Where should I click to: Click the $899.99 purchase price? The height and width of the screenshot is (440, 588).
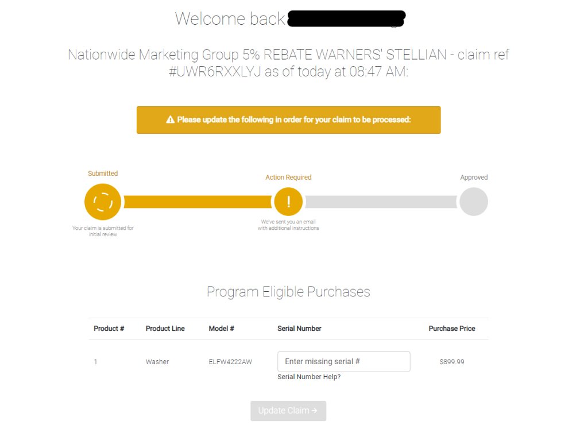[x=452, y=362]
